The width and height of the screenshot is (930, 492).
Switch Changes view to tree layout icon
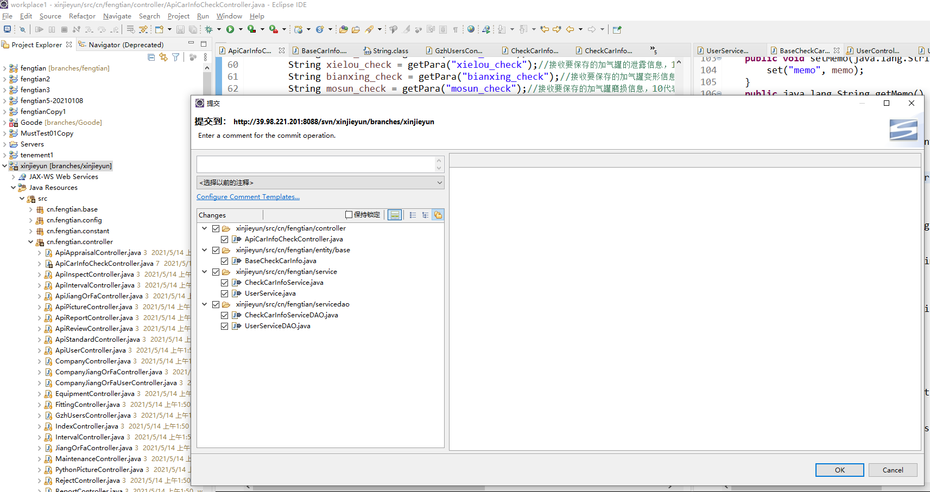pos(425,215)
